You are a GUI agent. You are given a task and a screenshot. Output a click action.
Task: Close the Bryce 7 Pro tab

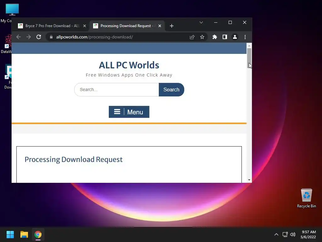[x=84, y=26]
